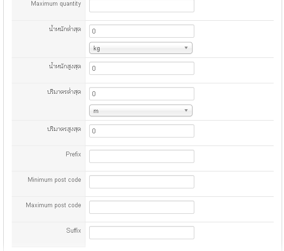Click the Prefix label

pyautogui.click(x=73, y=154)
